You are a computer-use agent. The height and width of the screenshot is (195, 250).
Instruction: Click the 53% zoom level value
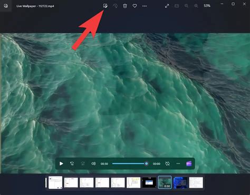pyautogui.click(x=207, y=6)
